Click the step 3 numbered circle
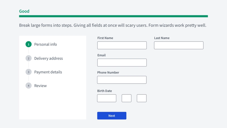Viewport: 227px width, 128px height. point(29,72)
